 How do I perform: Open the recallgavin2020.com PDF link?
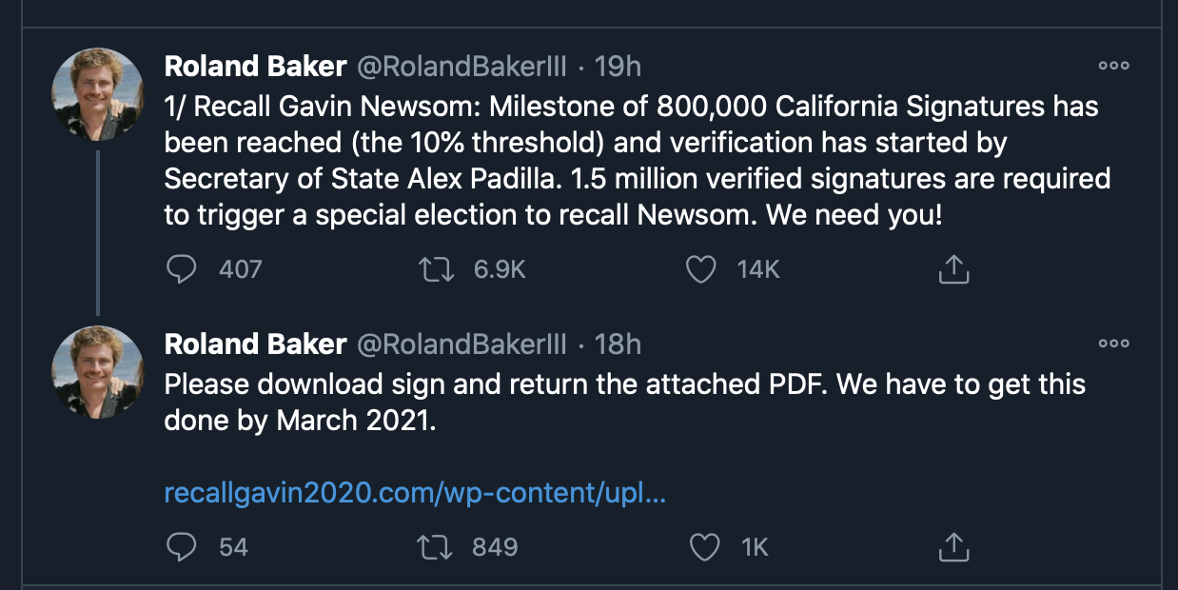(415, 494)
